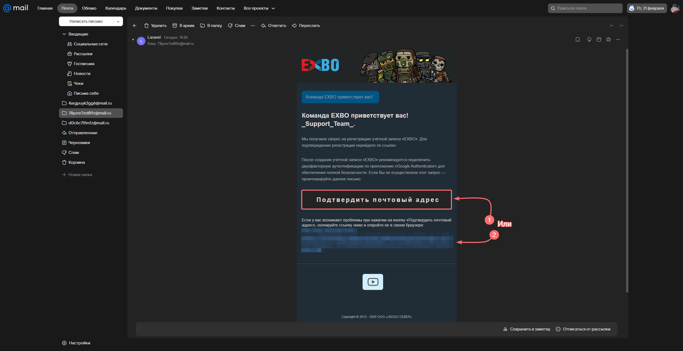Screen dimensions: 683x351
Task: Open the В папку move option
Action: tap(211, 26)
